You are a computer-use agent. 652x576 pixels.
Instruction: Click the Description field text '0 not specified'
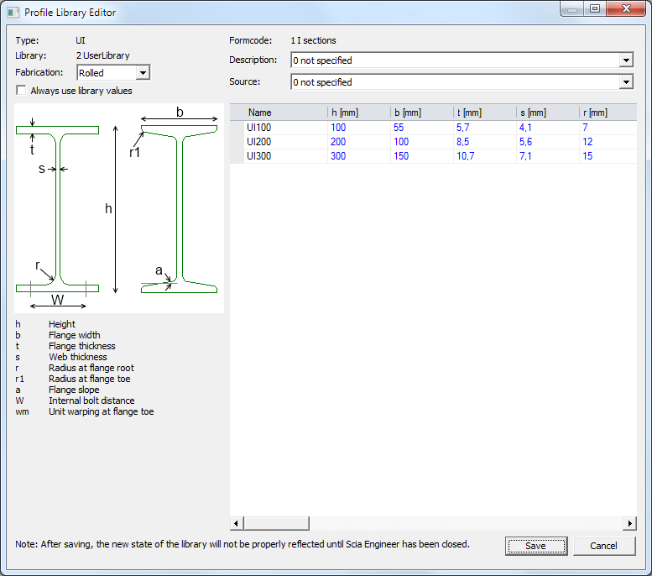coord(322,60)
